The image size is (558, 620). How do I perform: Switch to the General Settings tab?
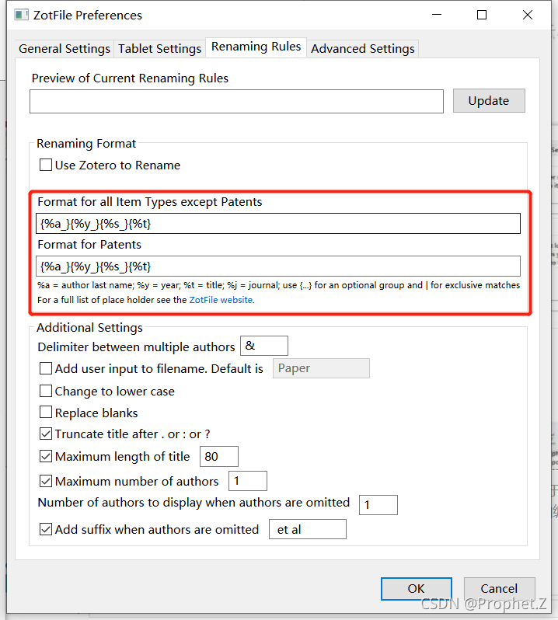65,49
